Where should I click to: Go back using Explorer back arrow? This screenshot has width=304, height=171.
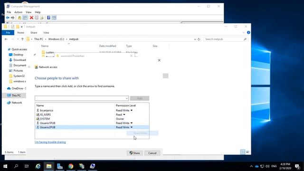click(x=6, y=39)
